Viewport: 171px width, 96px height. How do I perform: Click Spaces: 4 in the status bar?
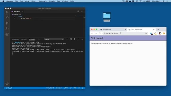(x=59, y=88)
